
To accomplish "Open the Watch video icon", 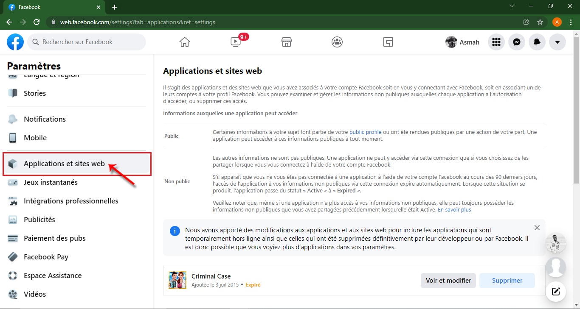I will (x=236, y=42).
